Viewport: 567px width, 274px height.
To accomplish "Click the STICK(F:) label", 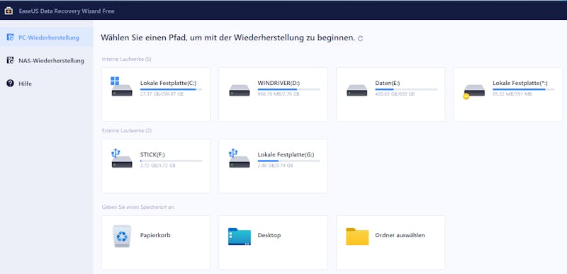I will click(152, 154).
